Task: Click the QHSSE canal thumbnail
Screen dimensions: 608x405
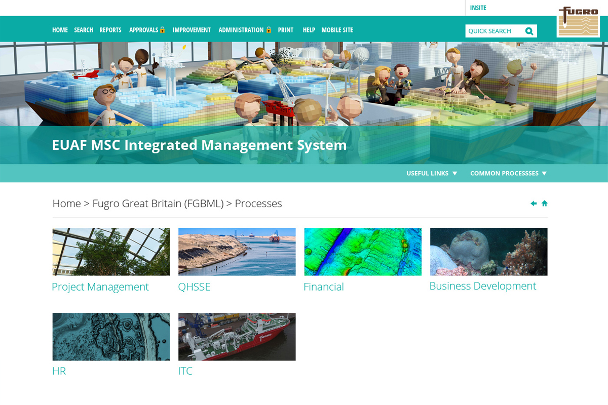Action: pos(237,252)
